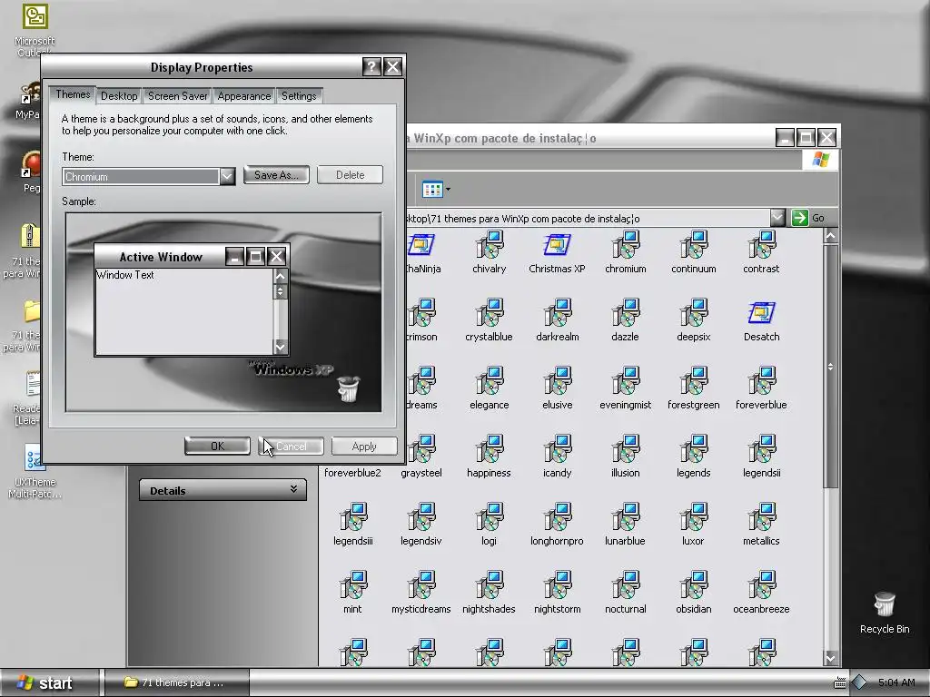Click the contrast installer icon
930x697 pixels.
pyautogui.click(x=762, y=245)
